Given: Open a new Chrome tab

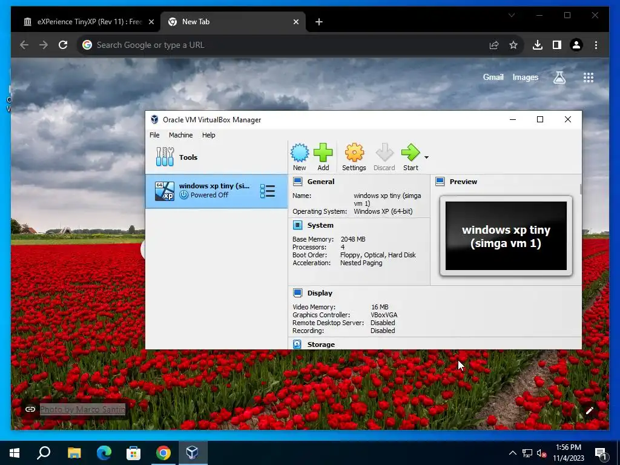Looking at the screenshot, I should tap(318, 22).
